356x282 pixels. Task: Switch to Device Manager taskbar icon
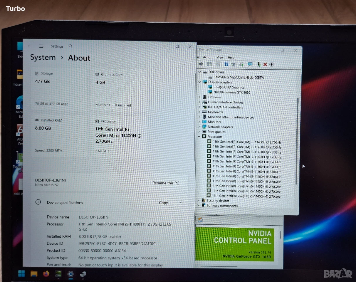(x=83, y=274)
